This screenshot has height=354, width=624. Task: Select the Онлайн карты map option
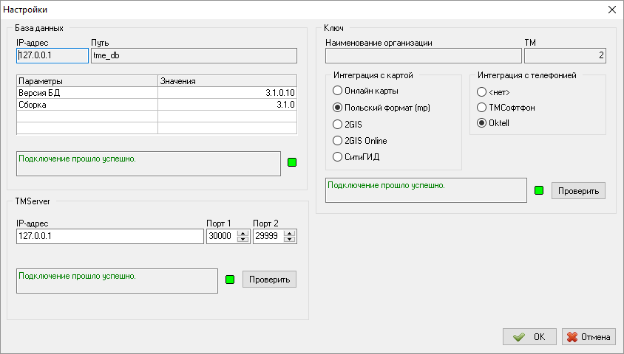pyautogui.click(x=338, y=91)
